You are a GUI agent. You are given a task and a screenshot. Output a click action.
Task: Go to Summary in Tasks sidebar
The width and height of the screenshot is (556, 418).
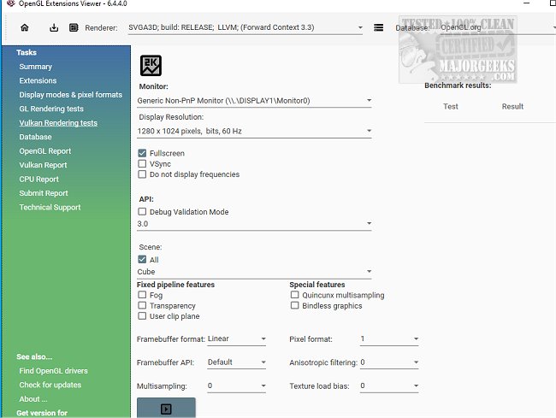35,67
